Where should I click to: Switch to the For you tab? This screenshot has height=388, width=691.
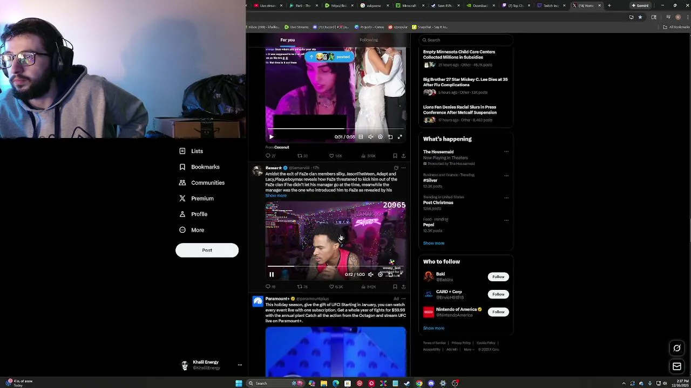[287, 40]
